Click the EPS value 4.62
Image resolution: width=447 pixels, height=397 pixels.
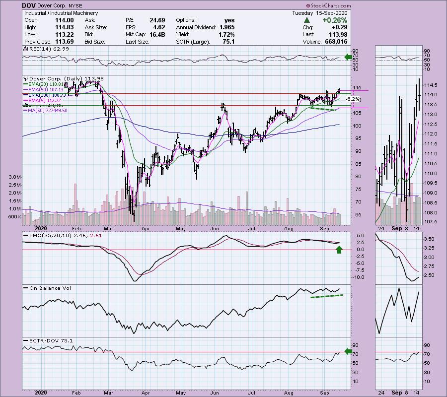click(x=159, y=27)
